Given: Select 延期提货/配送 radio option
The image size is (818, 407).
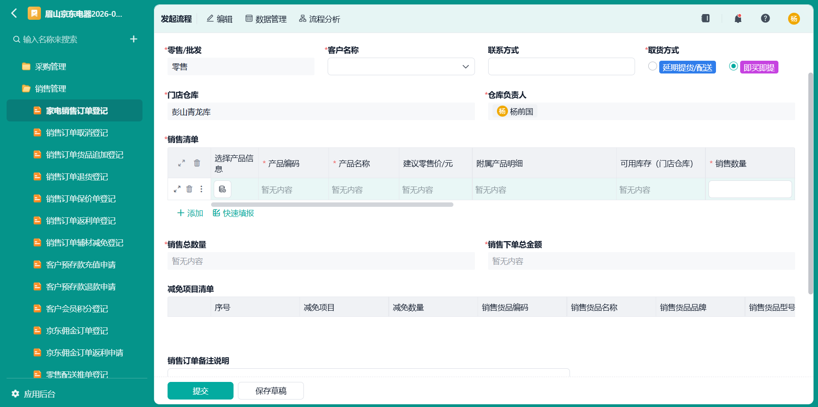Looking at the screenshot, I should (x=653, y=66).
